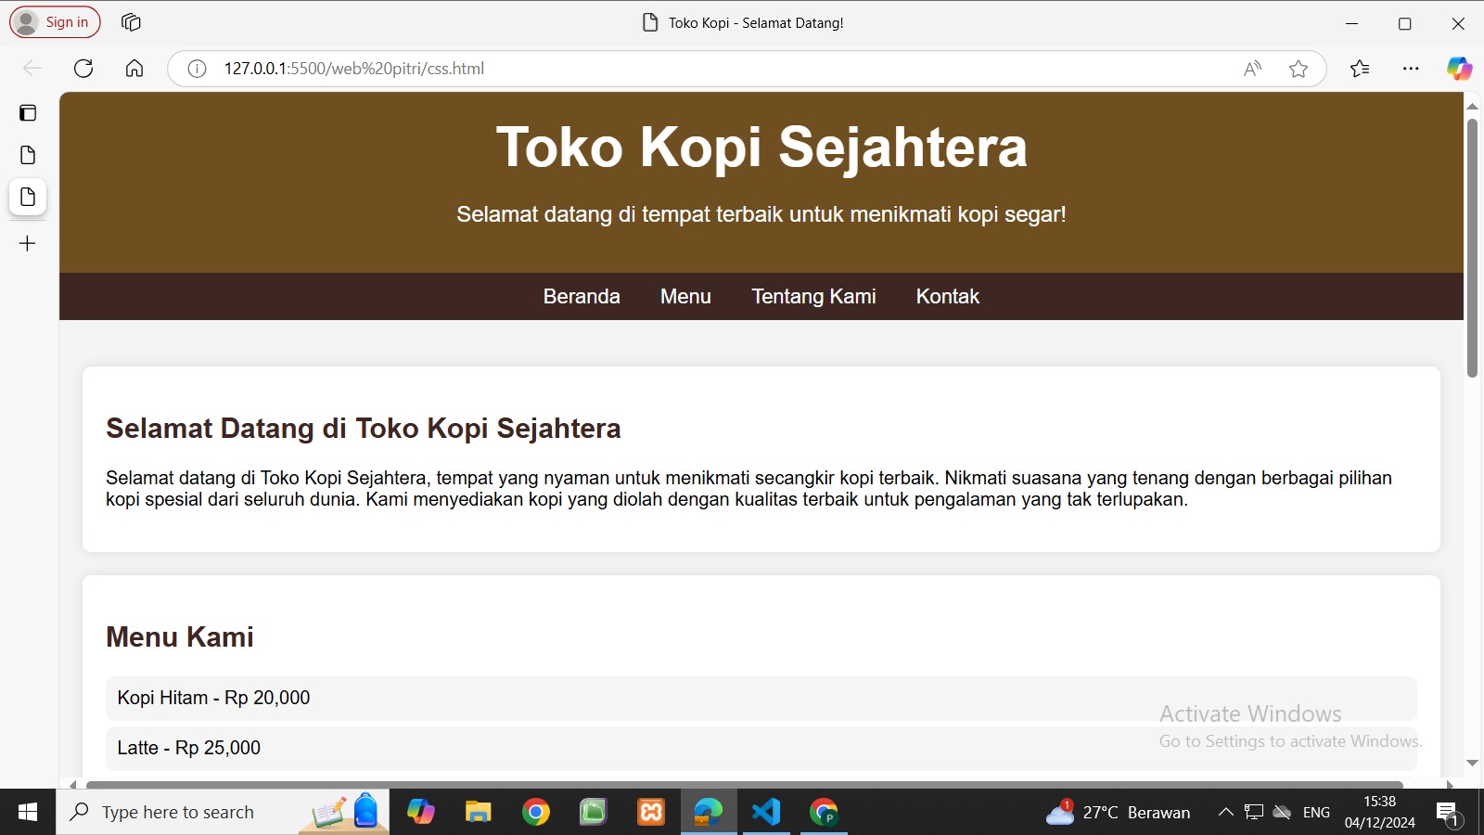Click the Sign in button

click(x=54, y=21)
